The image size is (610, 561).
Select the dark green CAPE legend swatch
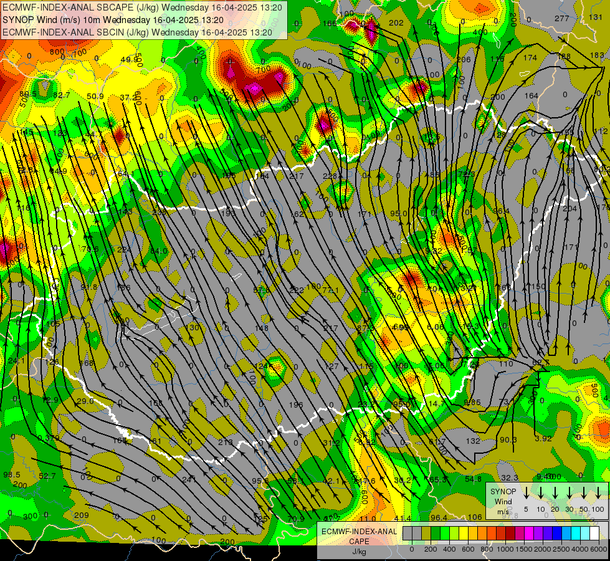point(436,533)
